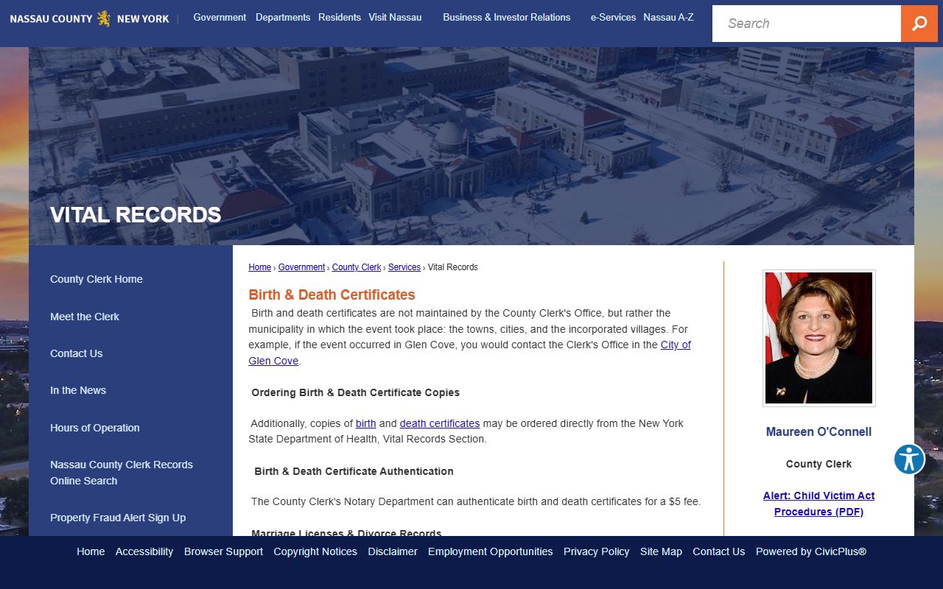Viewport: 943px width, 589px height.
Task: Open the Departments menu
Action: pos(283,17)
